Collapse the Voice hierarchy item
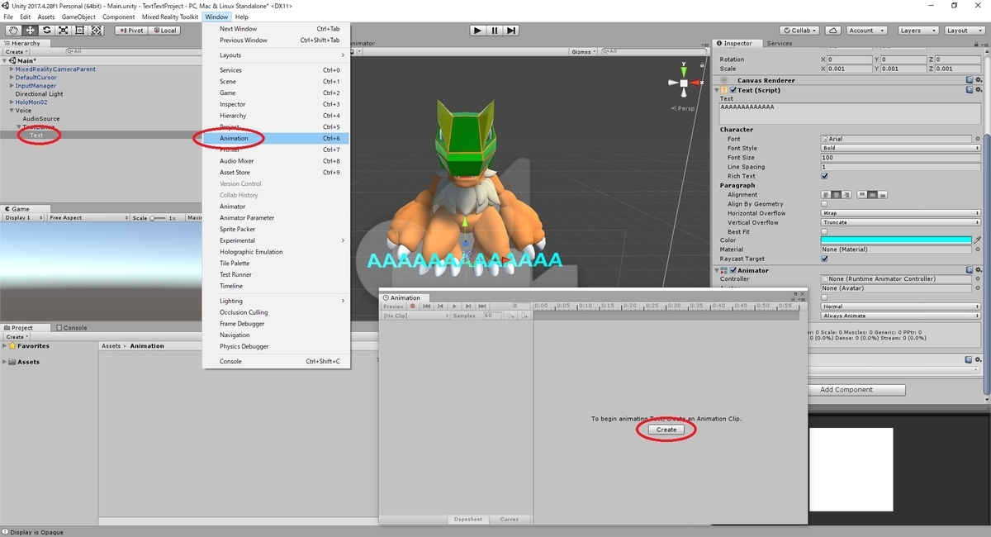The image size is (991, 537). tap(12, 111)
